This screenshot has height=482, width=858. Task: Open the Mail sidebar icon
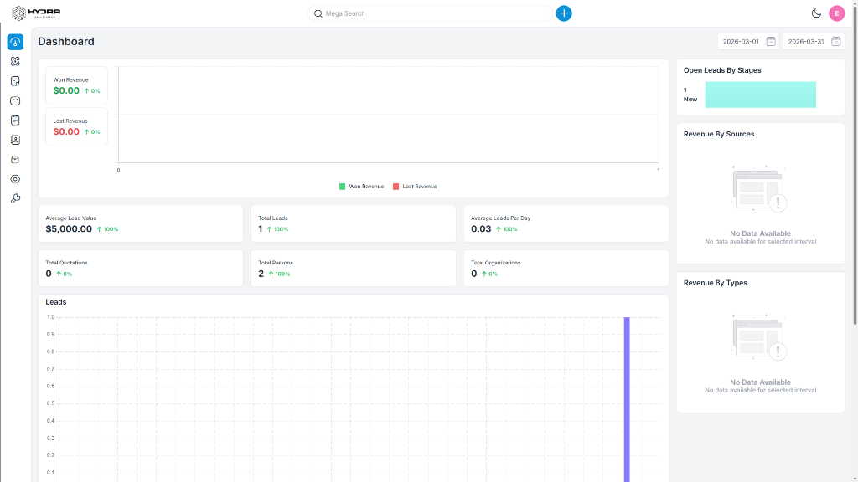pos(15,101)
